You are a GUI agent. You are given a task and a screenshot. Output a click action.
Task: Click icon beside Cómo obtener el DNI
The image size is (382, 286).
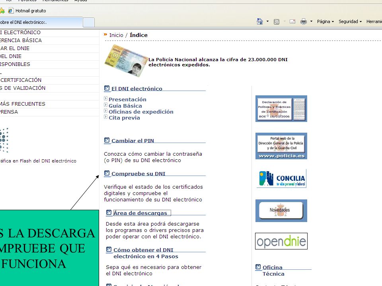click(x=109, y=249)
